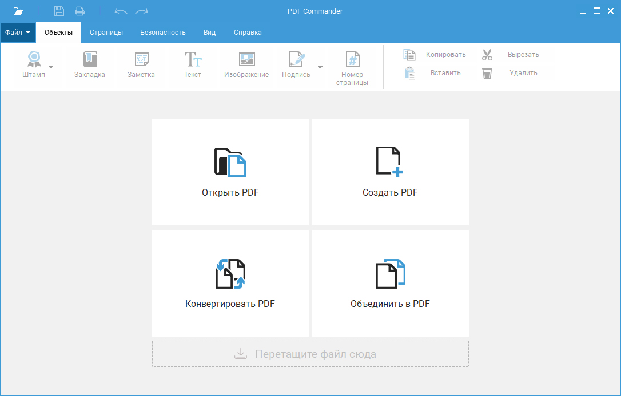Select the Заметка note tool
The width and height of the screenshot is (621, 396).
click(x=141, y=64)
